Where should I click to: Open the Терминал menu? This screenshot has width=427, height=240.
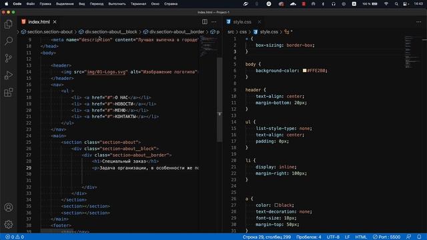pyautogui.click(x=138, y=4)
